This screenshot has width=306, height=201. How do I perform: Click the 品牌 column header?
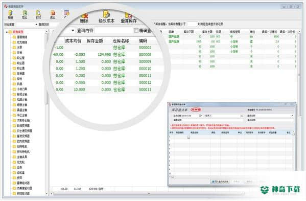[171, 32]
